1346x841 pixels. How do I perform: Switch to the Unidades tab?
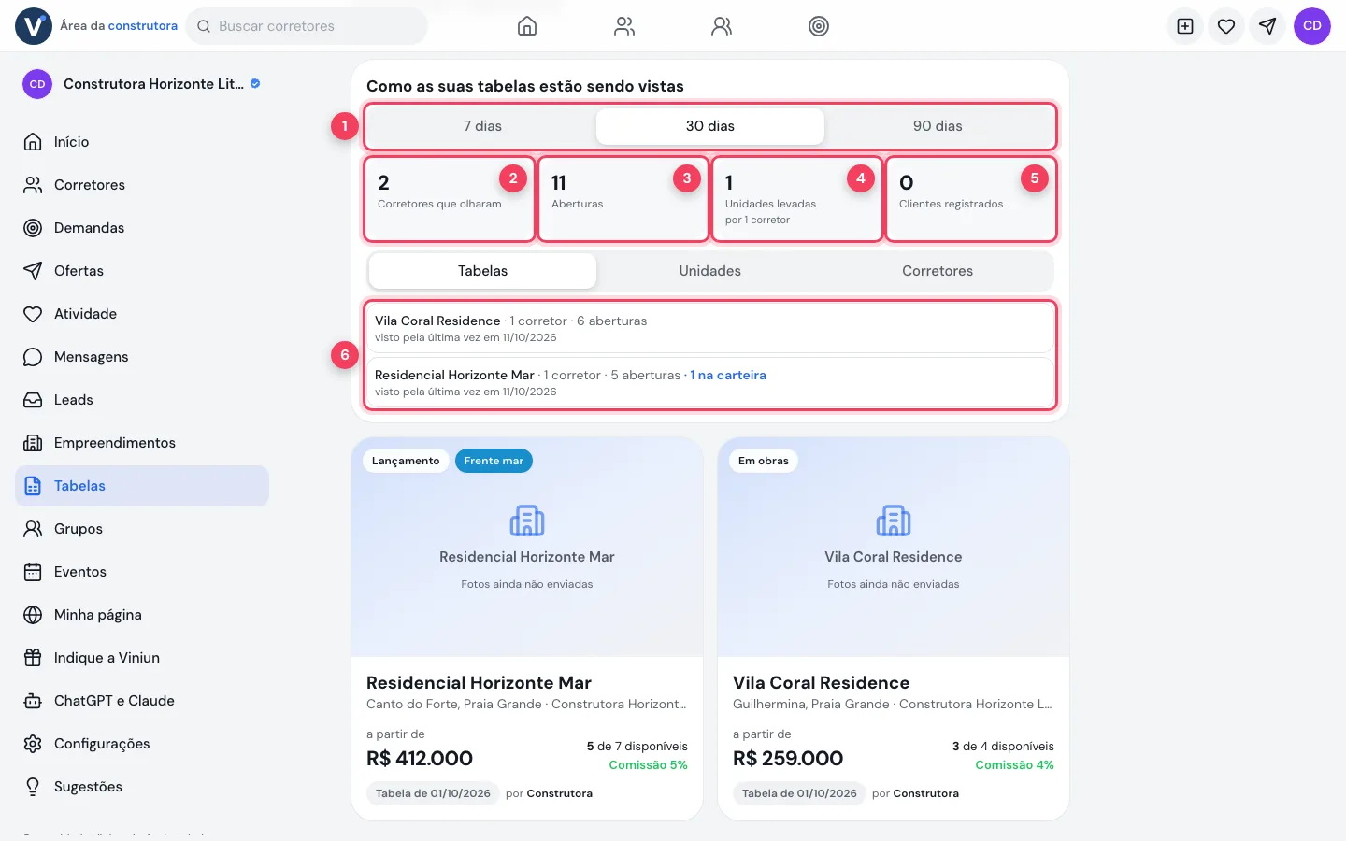710,271
